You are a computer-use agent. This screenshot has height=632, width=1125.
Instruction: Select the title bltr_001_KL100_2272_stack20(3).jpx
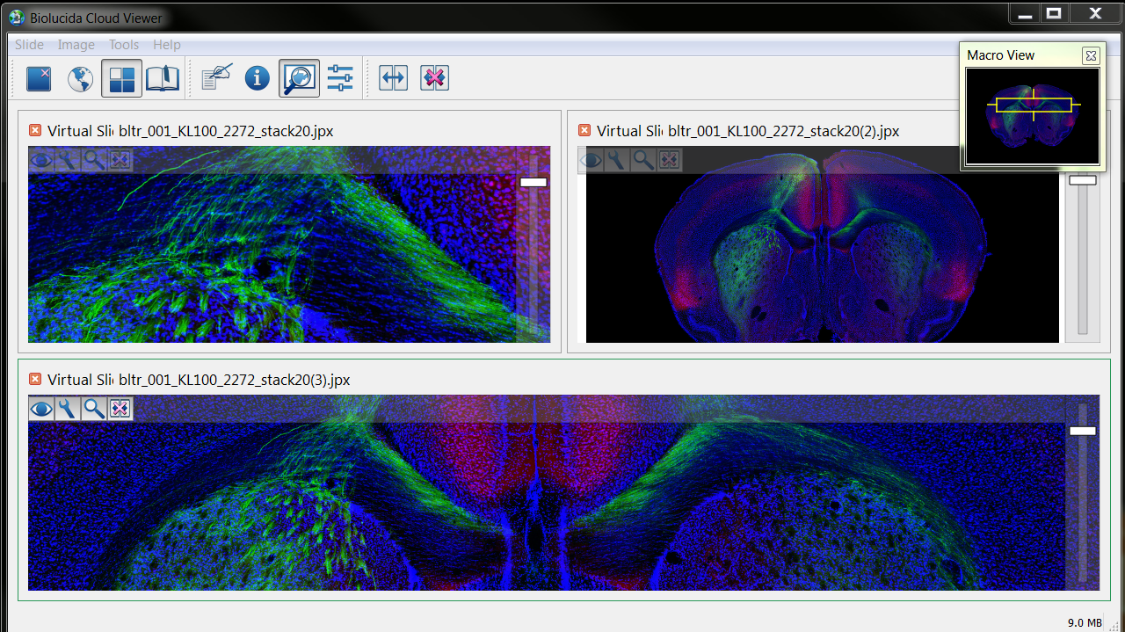pyautogui.click(x=235, y=380)
